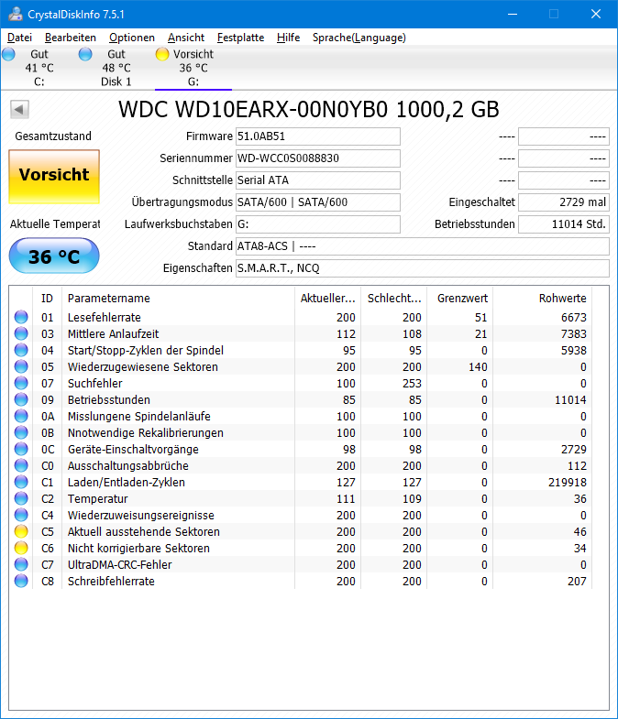
Task: Open the Sprache(Language) menu
Action: 359,38
